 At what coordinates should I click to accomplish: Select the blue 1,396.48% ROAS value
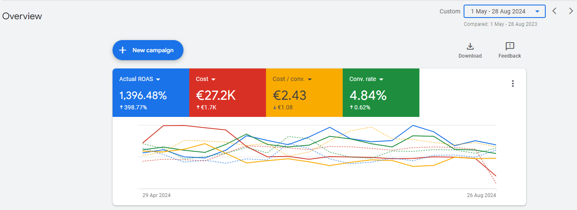click(x=143, y=96)
